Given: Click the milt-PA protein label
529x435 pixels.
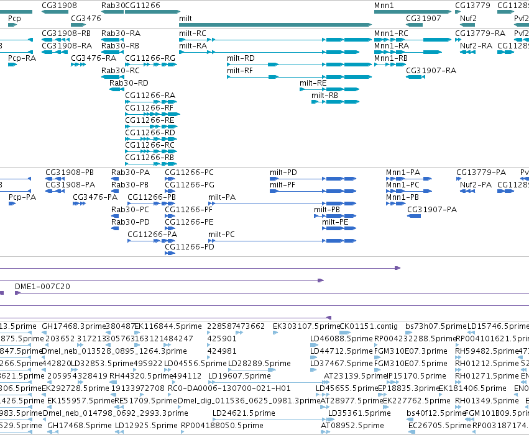Looking at the screenshot, I should (222, 197).
